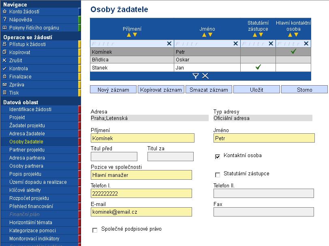Screen dimensions: 329x246
Task: Sort Příjmení column descending arrow
Action: point(135,35)
